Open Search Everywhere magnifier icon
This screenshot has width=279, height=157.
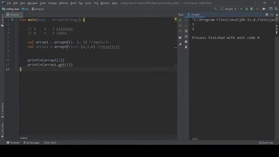coord(276,9)
